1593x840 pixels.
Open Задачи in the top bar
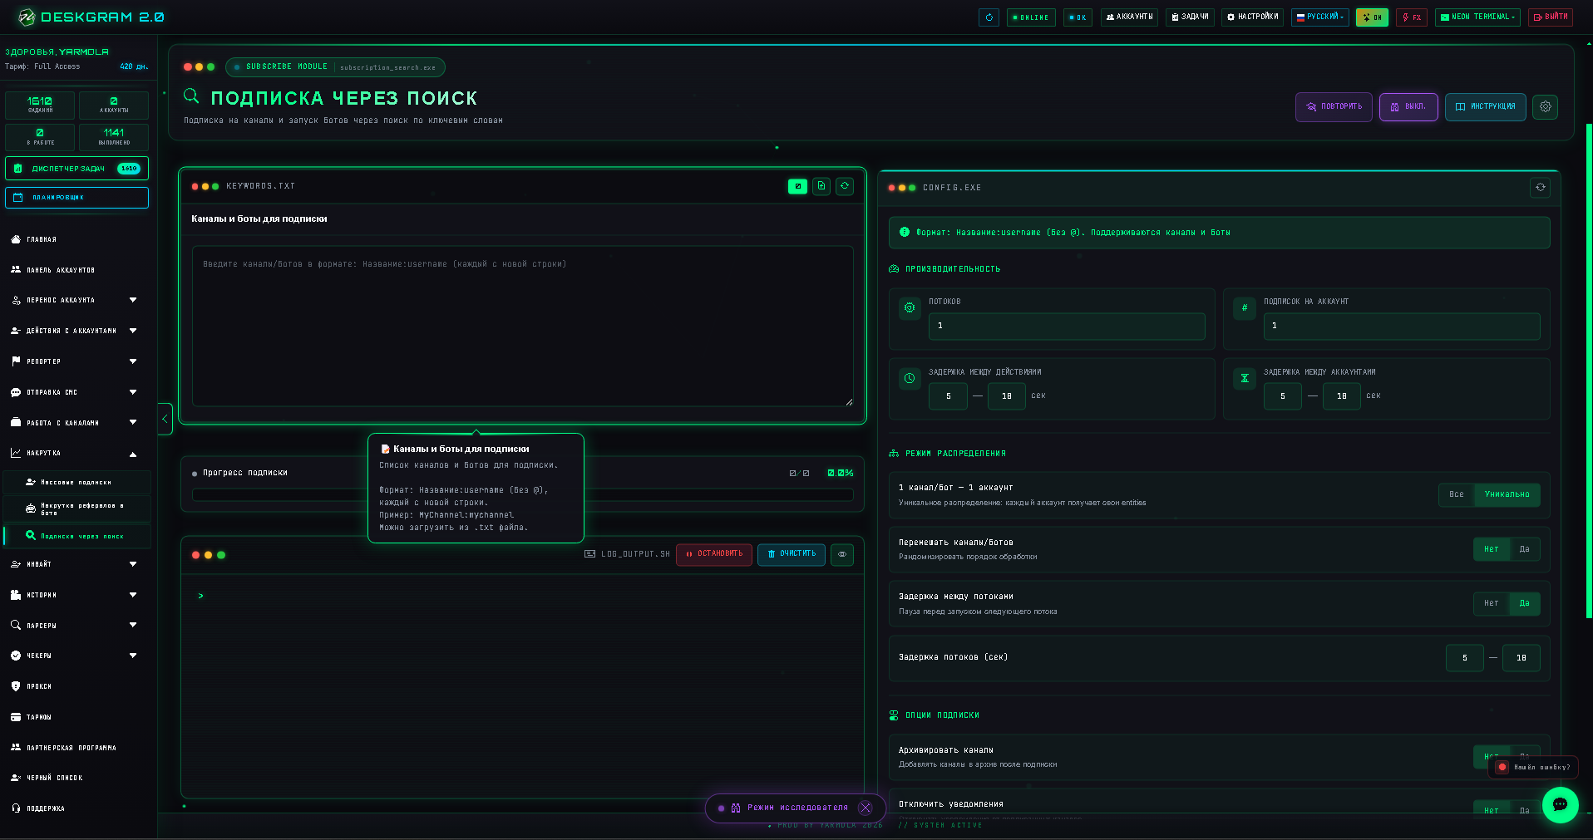click(x=1190, y=17)
